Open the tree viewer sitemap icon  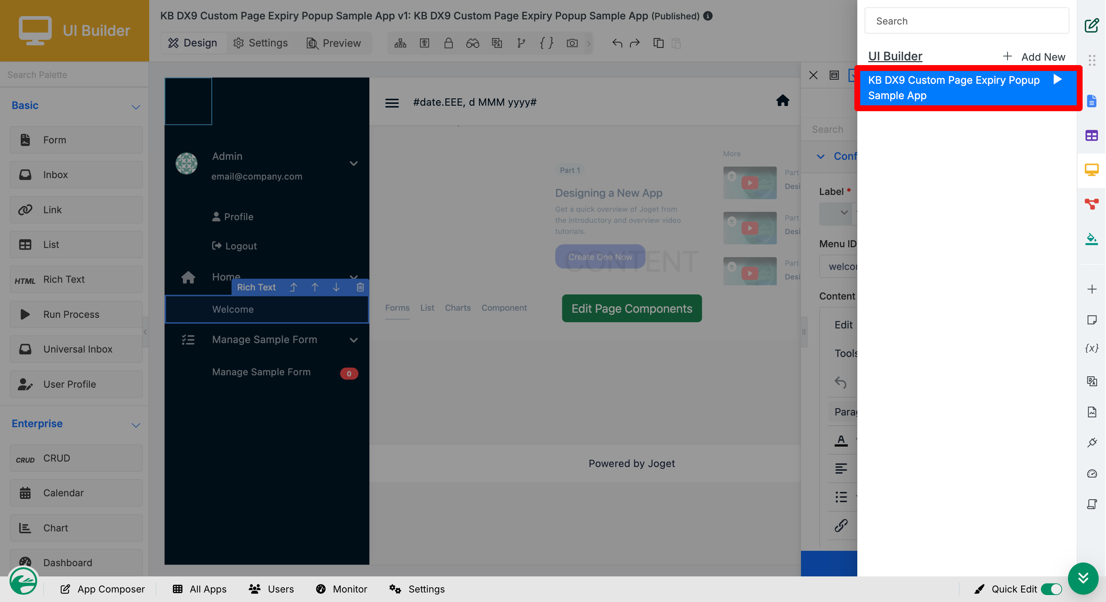(400, 43)
